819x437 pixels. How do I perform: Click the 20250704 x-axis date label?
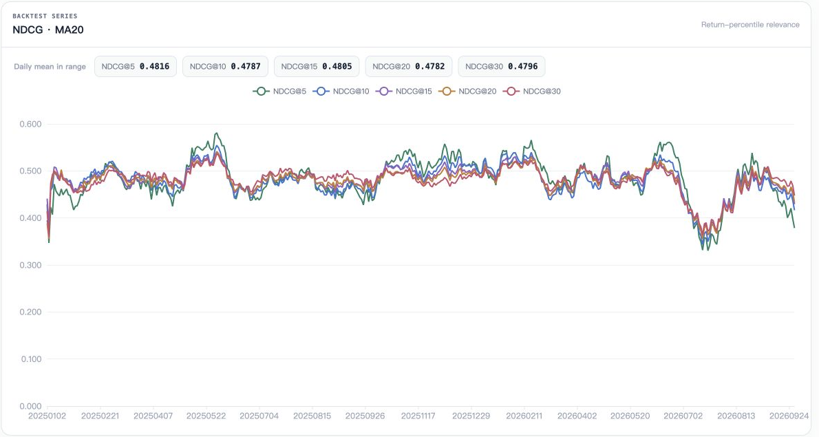[259, 416]
